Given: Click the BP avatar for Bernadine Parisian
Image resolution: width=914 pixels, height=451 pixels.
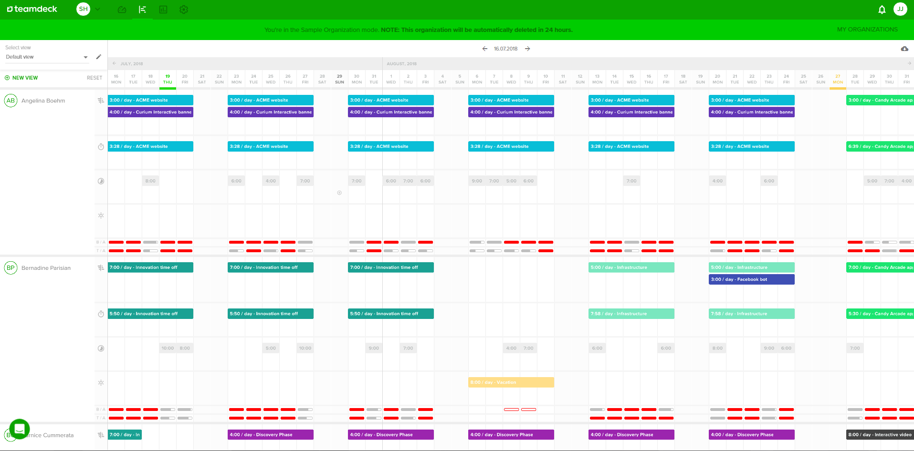Looking at the screenshot, I should pyautogui.click(x=11, y=268).
